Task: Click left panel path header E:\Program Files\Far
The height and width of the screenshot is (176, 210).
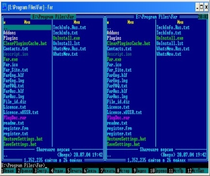Action: tap(53, 17)
